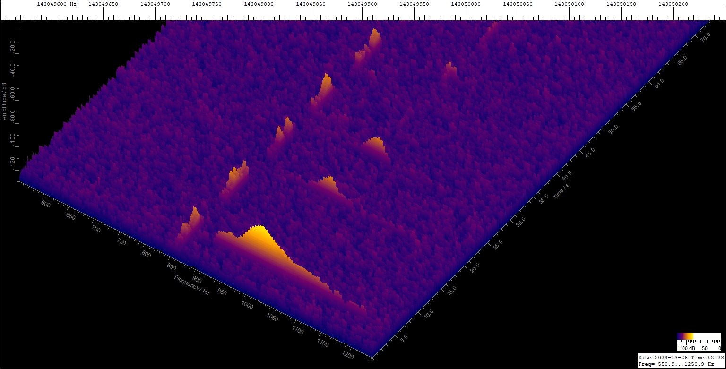Click the 30.0 time axis label

(520, 222)
